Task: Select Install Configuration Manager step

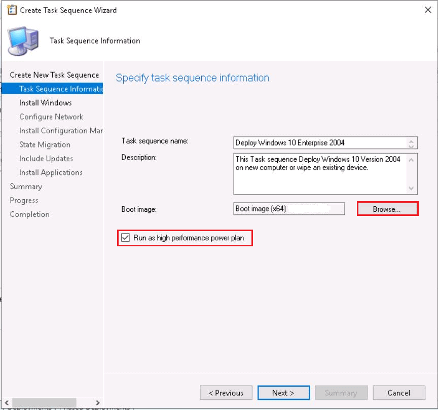Action: pos(61,131)
